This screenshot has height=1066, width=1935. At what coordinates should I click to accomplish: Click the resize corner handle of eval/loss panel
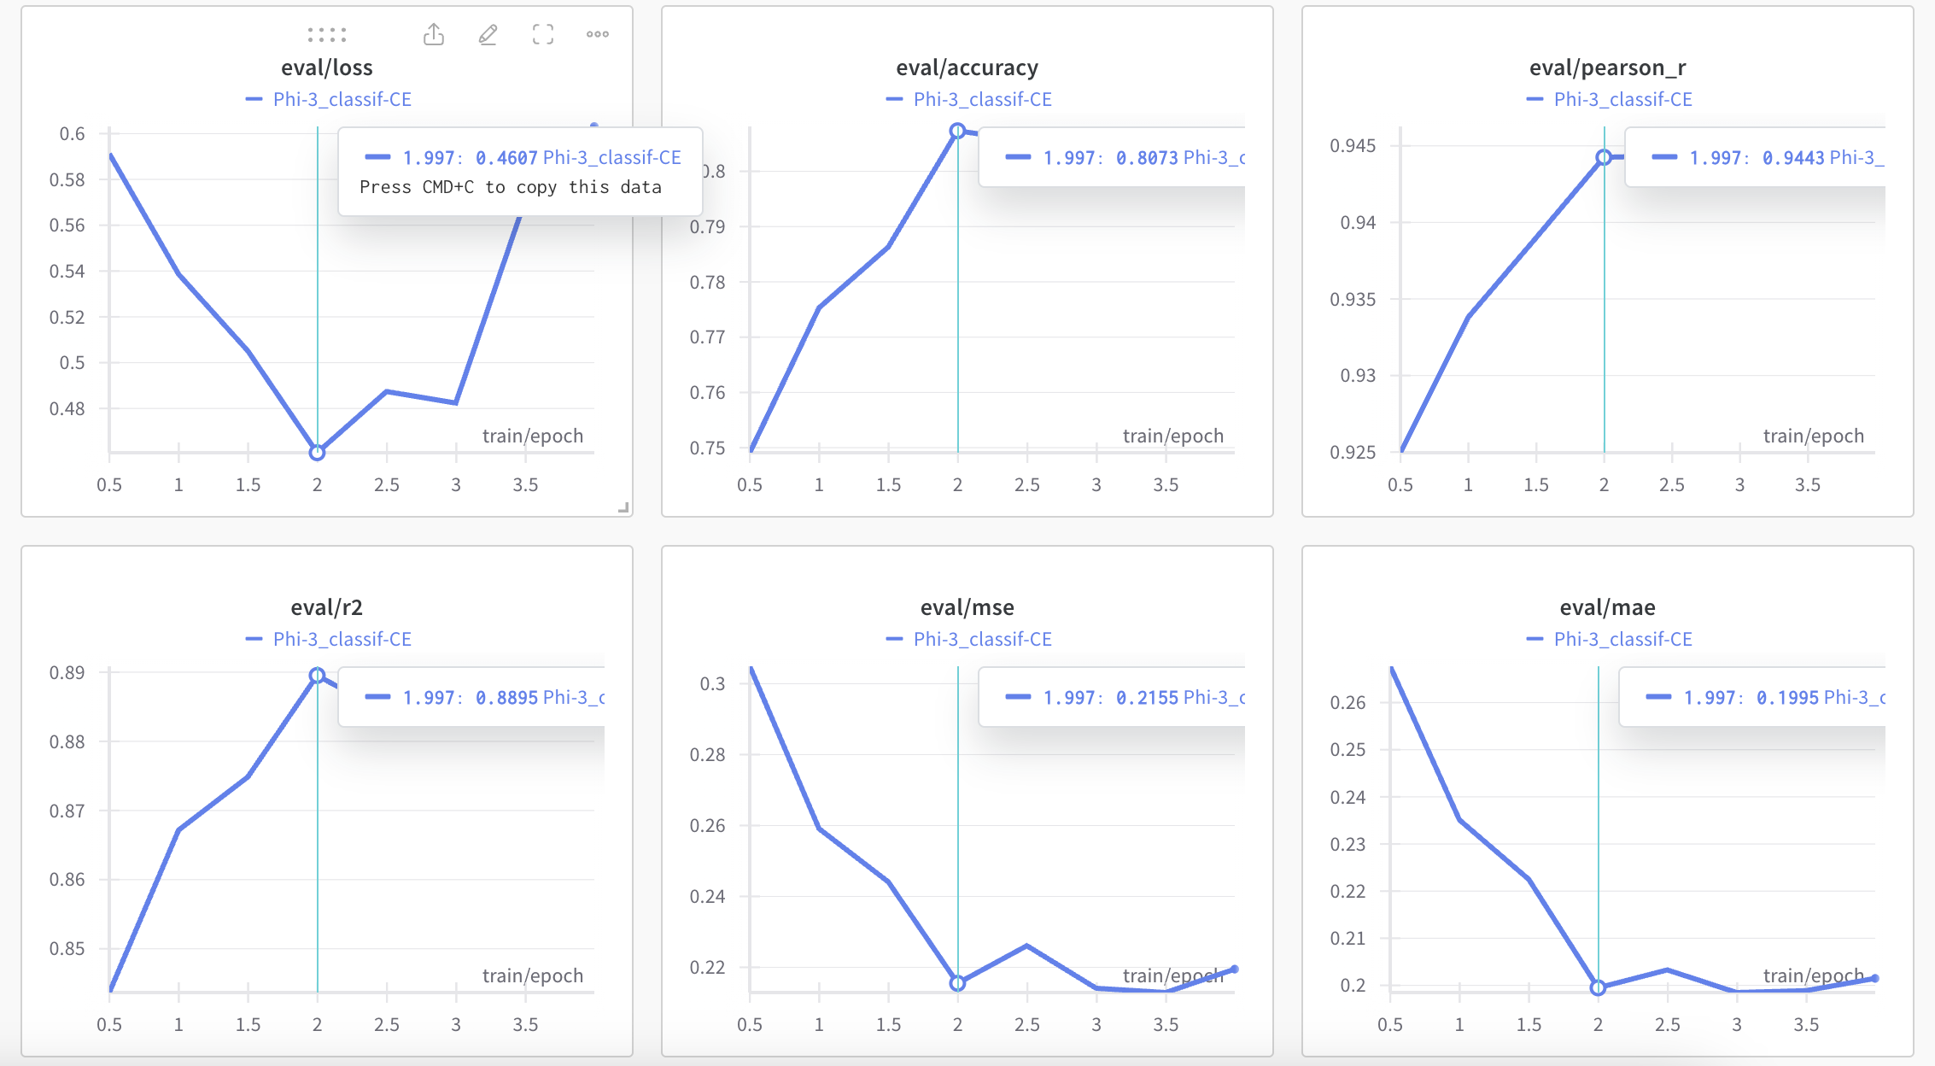623,507
